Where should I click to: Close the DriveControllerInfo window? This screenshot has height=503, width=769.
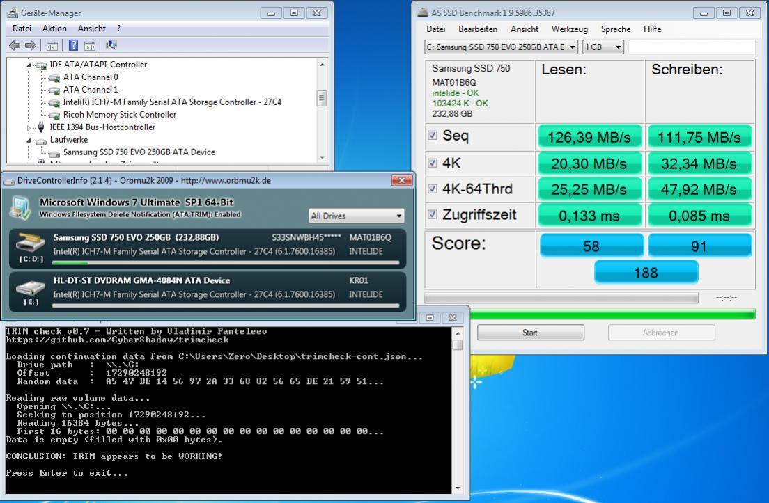[402, 180]
